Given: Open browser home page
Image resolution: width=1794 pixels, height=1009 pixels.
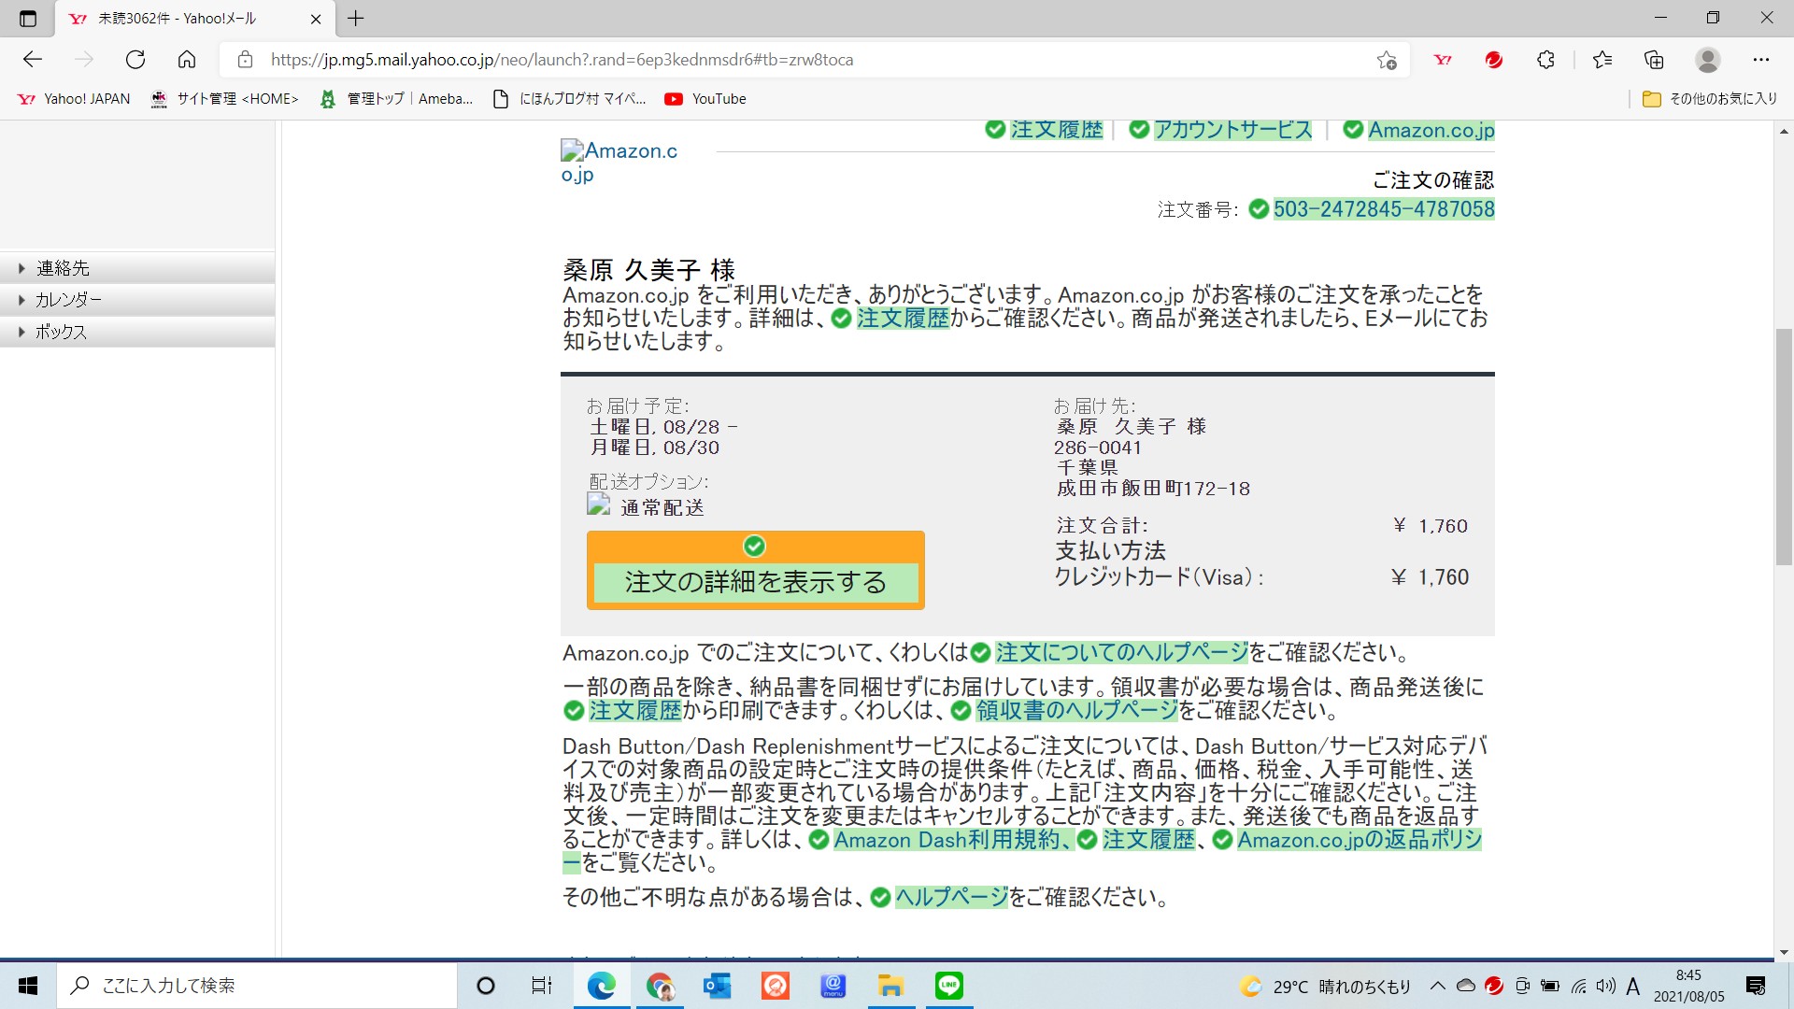Looking at the screenshot, I should click(x=187, y=60).
